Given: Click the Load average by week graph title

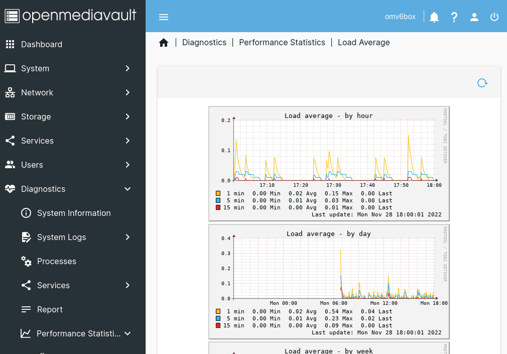Looking at the screenshot, I should pos(329,351).
